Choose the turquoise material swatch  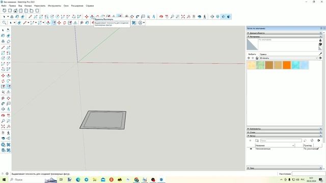(295, 65)
